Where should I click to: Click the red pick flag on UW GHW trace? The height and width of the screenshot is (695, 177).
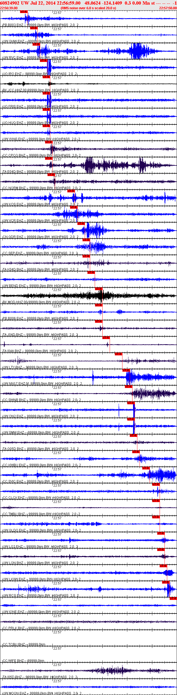(x=34, y=28)
